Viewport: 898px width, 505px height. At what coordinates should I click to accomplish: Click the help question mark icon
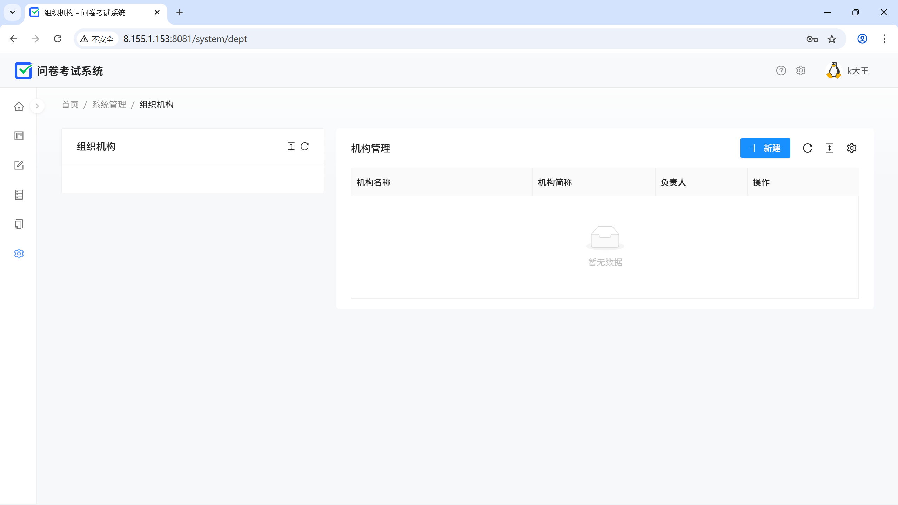pyautogui.click(x=781, y=71)
